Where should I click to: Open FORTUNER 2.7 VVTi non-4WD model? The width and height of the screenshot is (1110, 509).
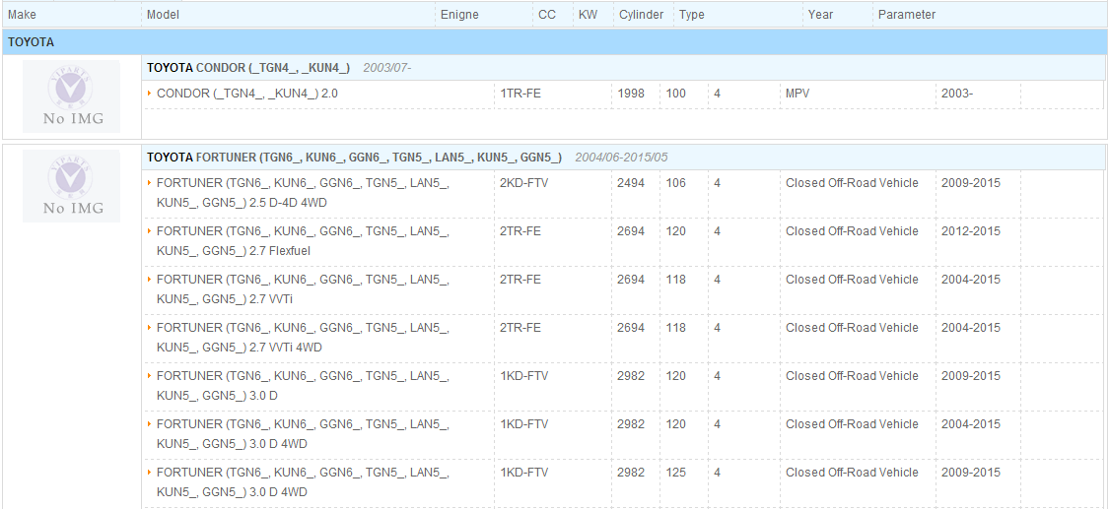pyautogui.click(x=303, y=289)
